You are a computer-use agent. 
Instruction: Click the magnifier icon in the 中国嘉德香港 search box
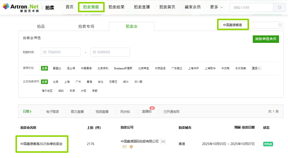(x=280, y=25)
